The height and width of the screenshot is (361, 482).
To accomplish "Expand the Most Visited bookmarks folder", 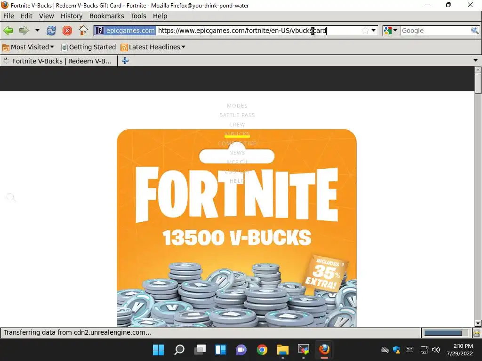I will click(x=28, y=47).
